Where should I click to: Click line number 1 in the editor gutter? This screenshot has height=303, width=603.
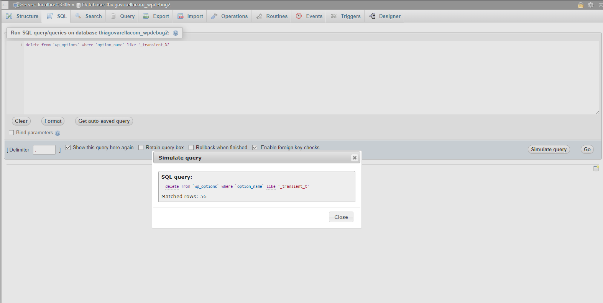[x=21, y=45]
